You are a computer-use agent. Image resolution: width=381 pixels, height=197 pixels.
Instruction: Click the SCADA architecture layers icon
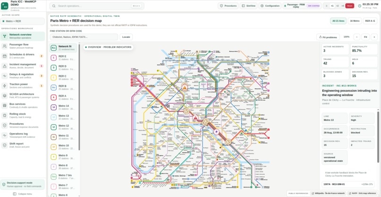4,96
